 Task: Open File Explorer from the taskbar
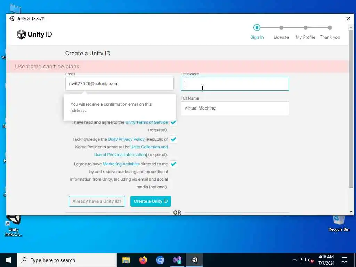click(x=126, y=260)
